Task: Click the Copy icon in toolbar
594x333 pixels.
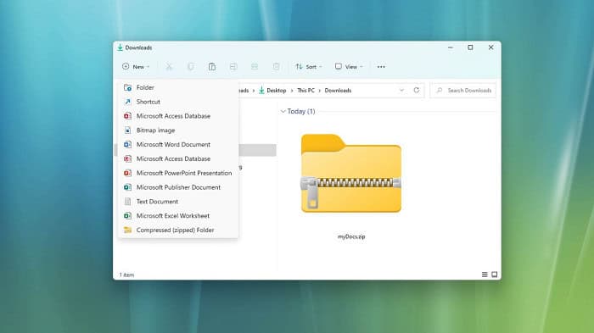Action: coord(191,67)
